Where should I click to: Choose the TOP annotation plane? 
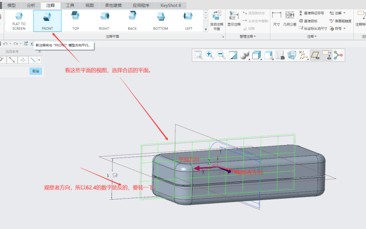(x=76, y=21)
